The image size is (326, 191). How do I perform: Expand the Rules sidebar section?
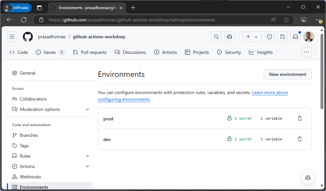(x=87, y=156)
